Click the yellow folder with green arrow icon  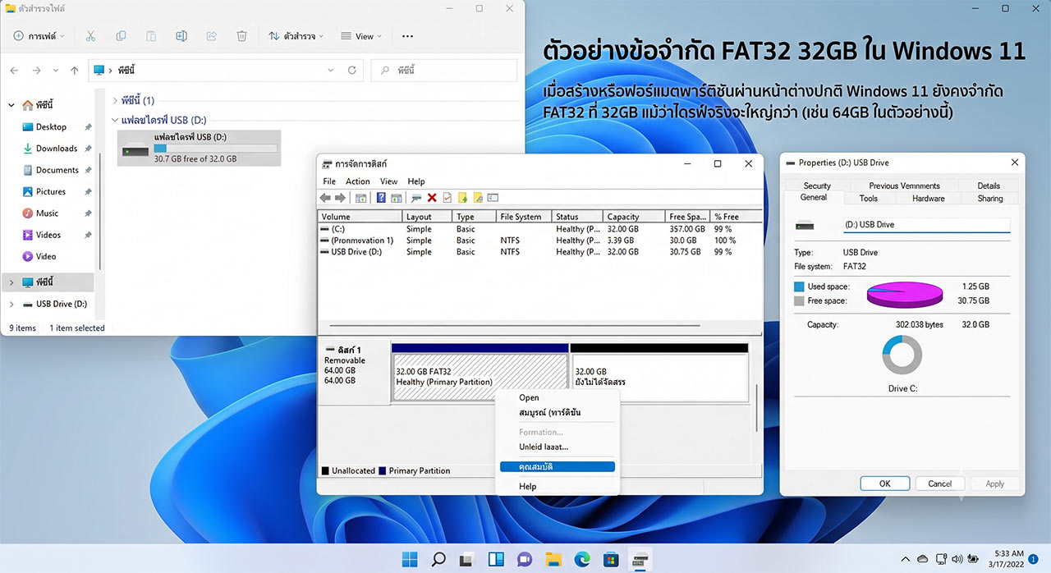pos(462,198)
